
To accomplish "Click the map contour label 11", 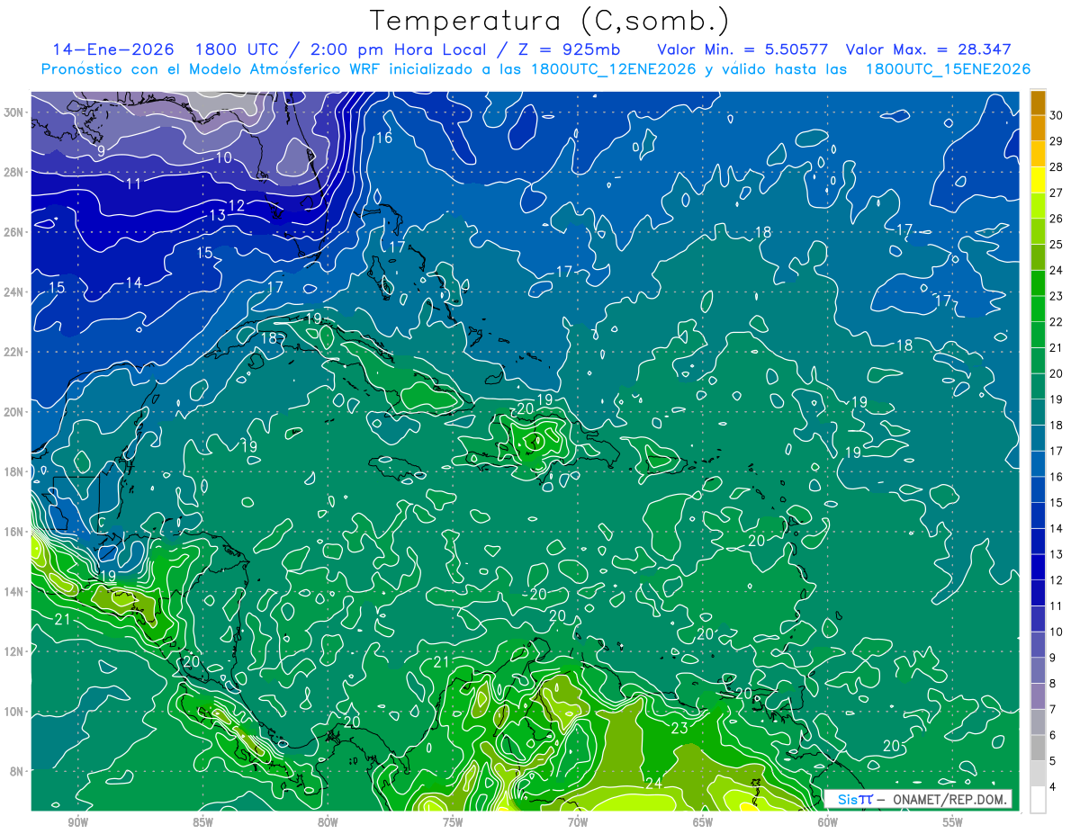I will 133,184.
